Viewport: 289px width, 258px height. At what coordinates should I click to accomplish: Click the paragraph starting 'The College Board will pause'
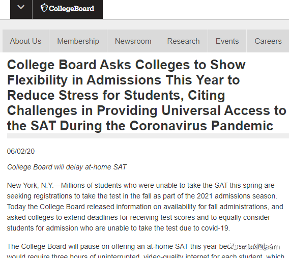click(146, 251)
